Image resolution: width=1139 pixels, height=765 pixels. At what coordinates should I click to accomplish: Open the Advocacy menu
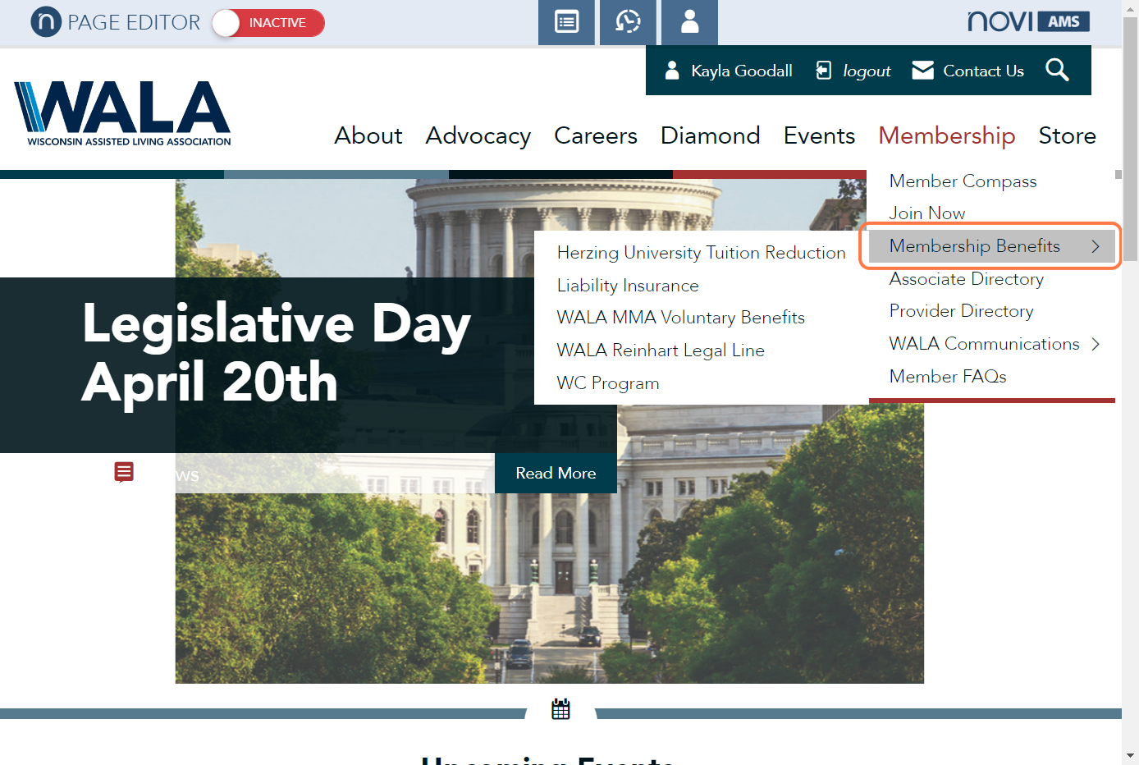click(x=478, y=136)
